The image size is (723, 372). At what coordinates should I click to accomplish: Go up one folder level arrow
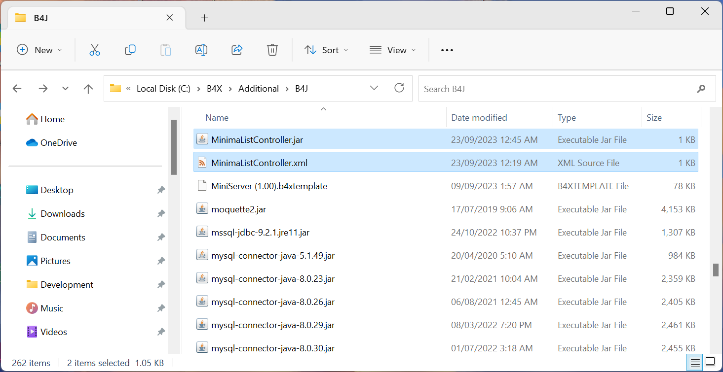click(88, 89)
